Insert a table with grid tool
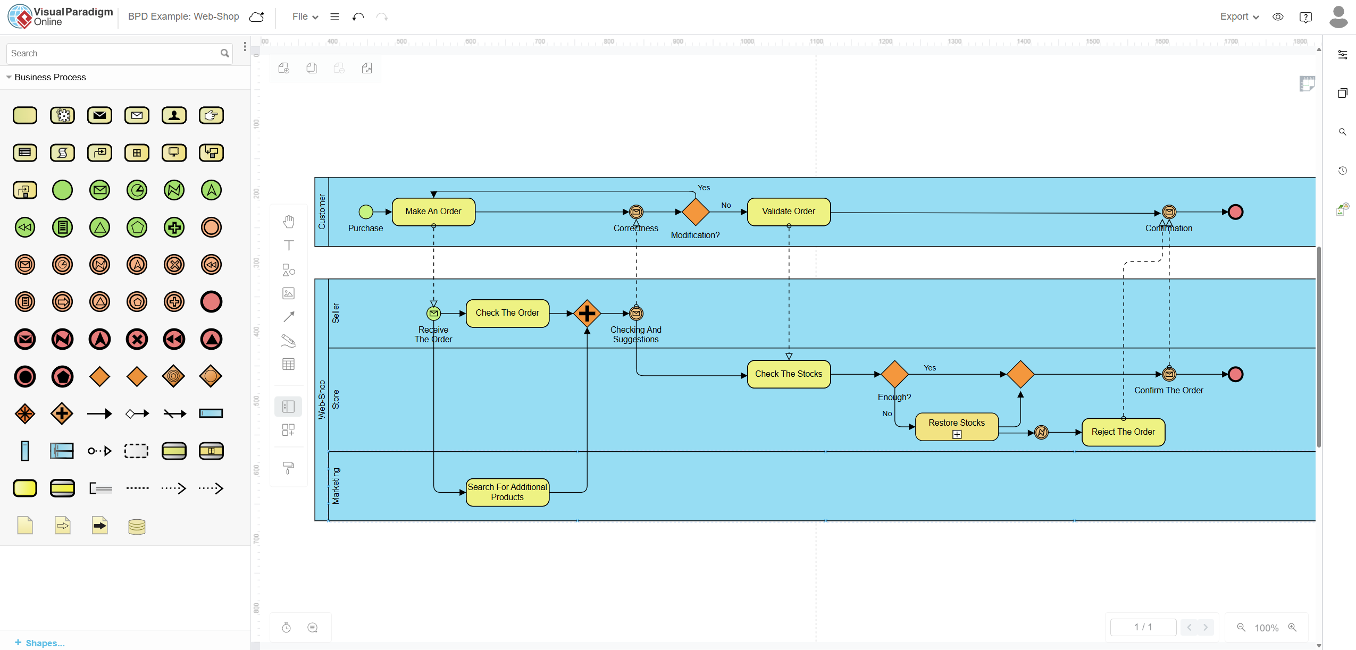The width and height of the screenshot is (1356, 650). pyautogui.click(x=288, y=365)
